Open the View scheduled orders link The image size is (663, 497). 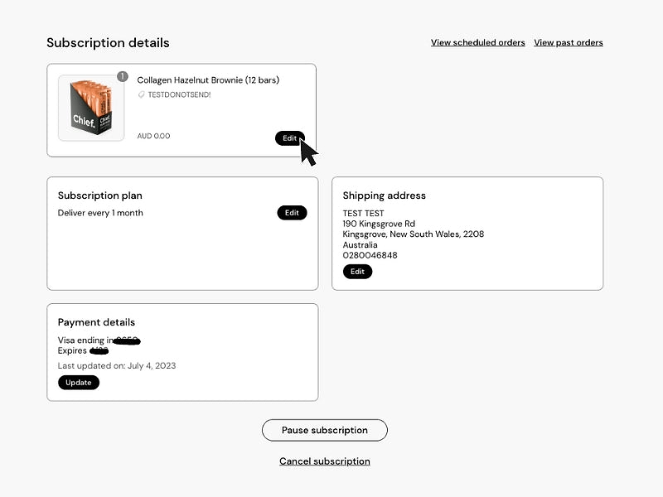[478, 43]
